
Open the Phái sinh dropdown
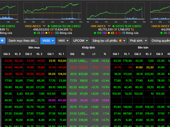138,41
